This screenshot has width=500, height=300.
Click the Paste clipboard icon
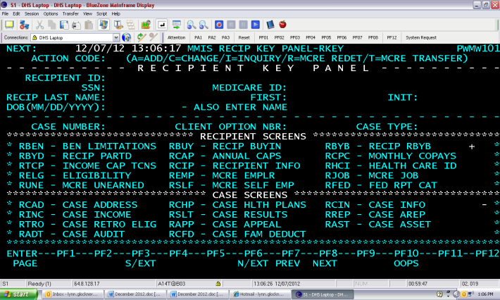(x=89, y=25)
